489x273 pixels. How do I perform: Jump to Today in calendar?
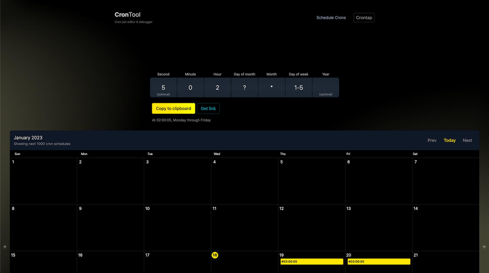tap(449, 140)
